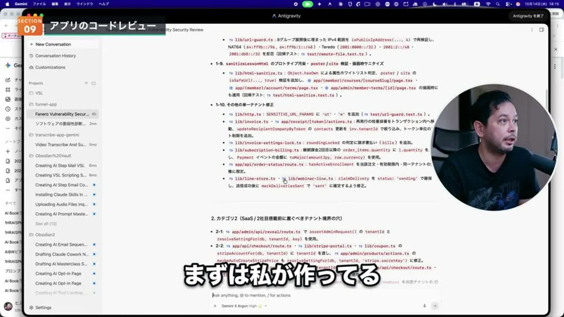Click the send arrow button
This screenshot has height=317, width=564.
(x=435, y=306)
